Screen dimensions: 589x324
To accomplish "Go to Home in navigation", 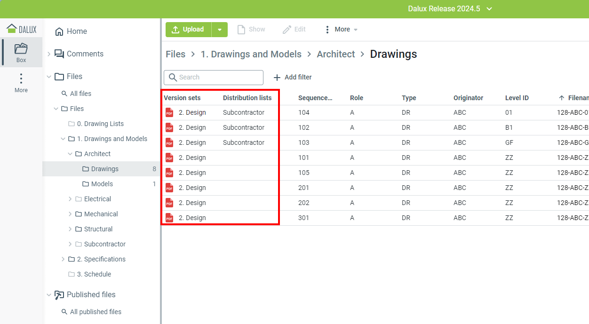I will [76, 32].
